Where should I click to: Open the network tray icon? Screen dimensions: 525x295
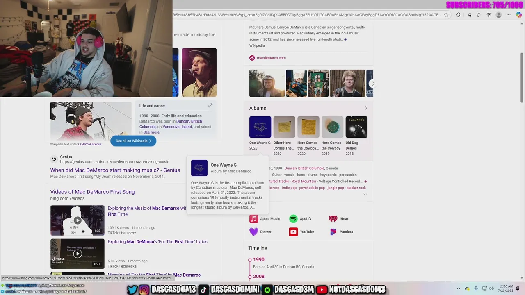pos(484,288)
